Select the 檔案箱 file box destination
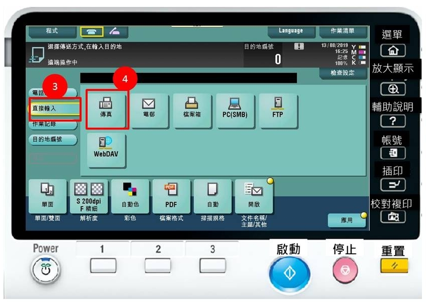The height and width of the screenshot is (302, 426). click(x=192, y=108)
